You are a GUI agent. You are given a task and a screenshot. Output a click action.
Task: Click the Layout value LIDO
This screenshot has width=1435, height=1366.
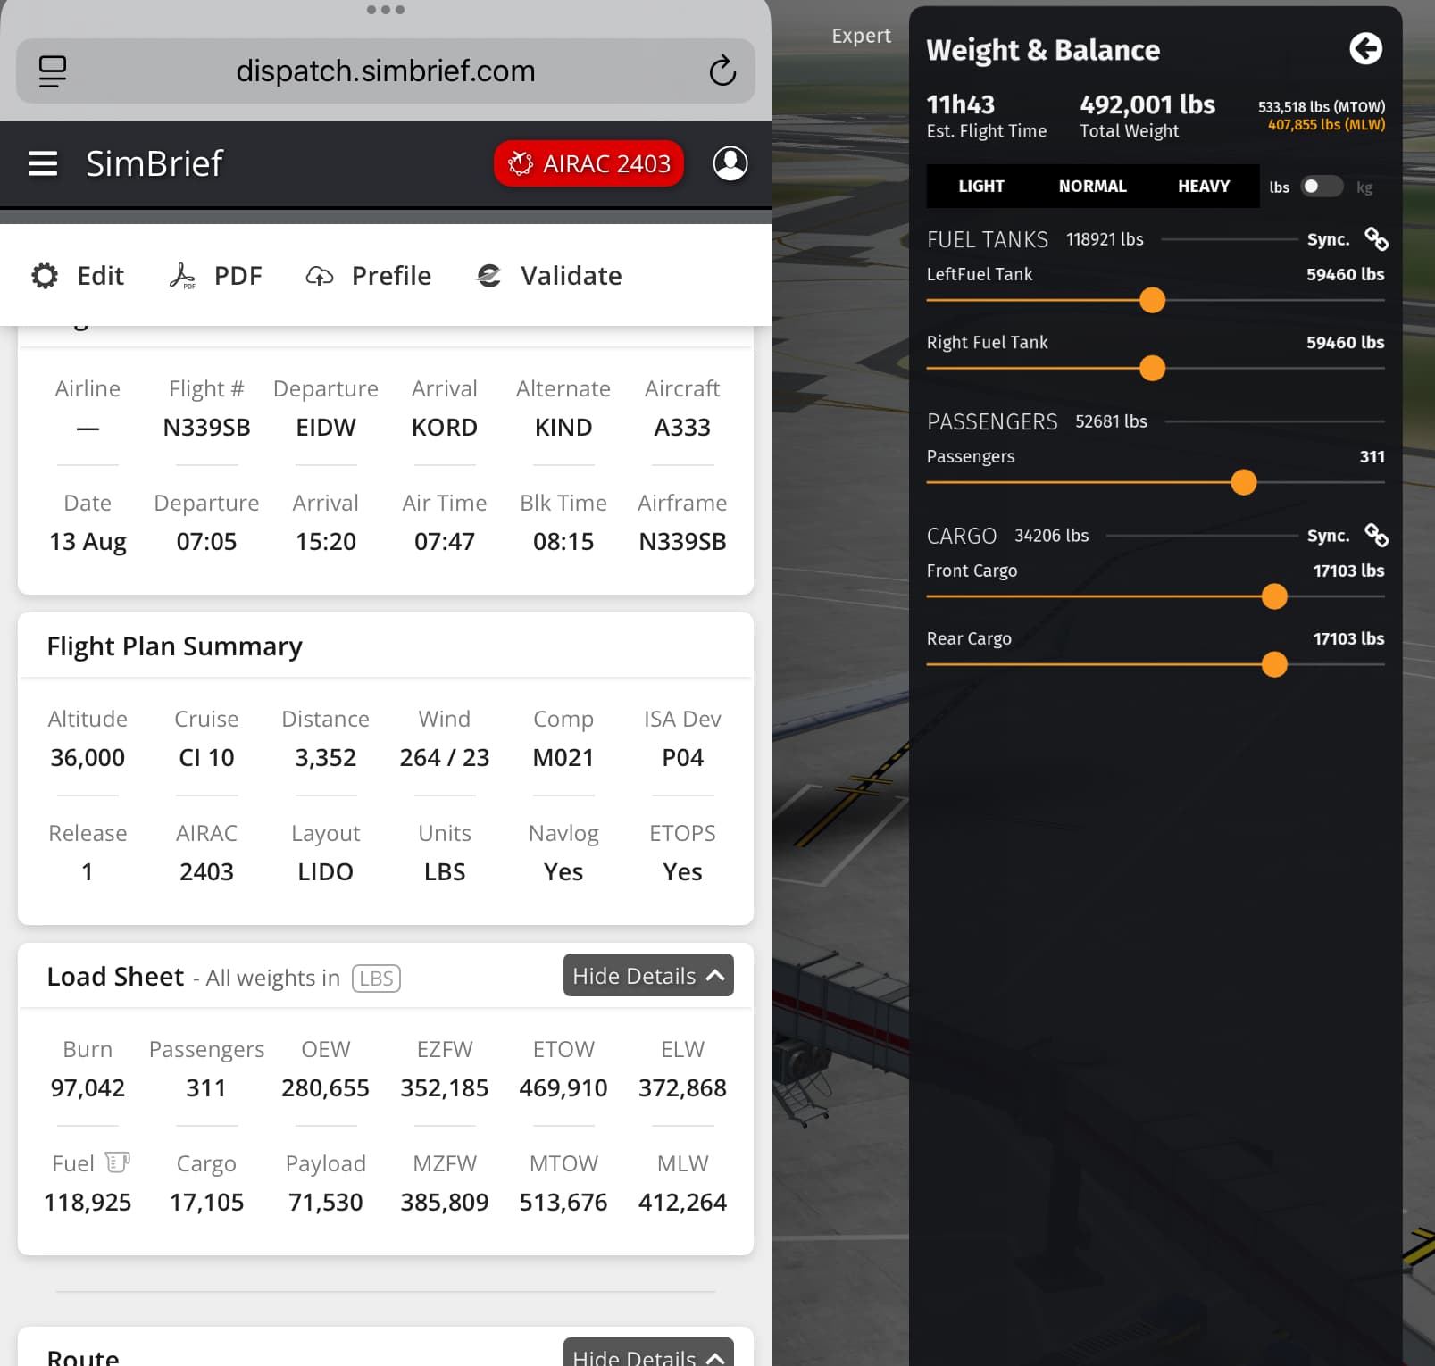(x=326, y=871)
